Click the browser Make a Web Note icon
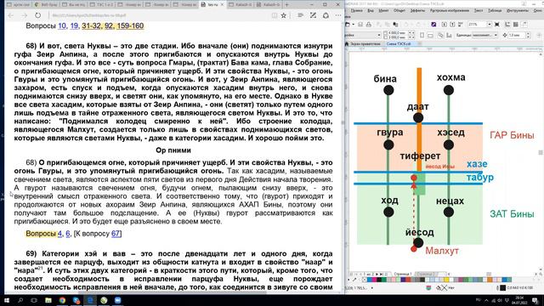This screenshot has height=306, width=544. click(313, 15)
